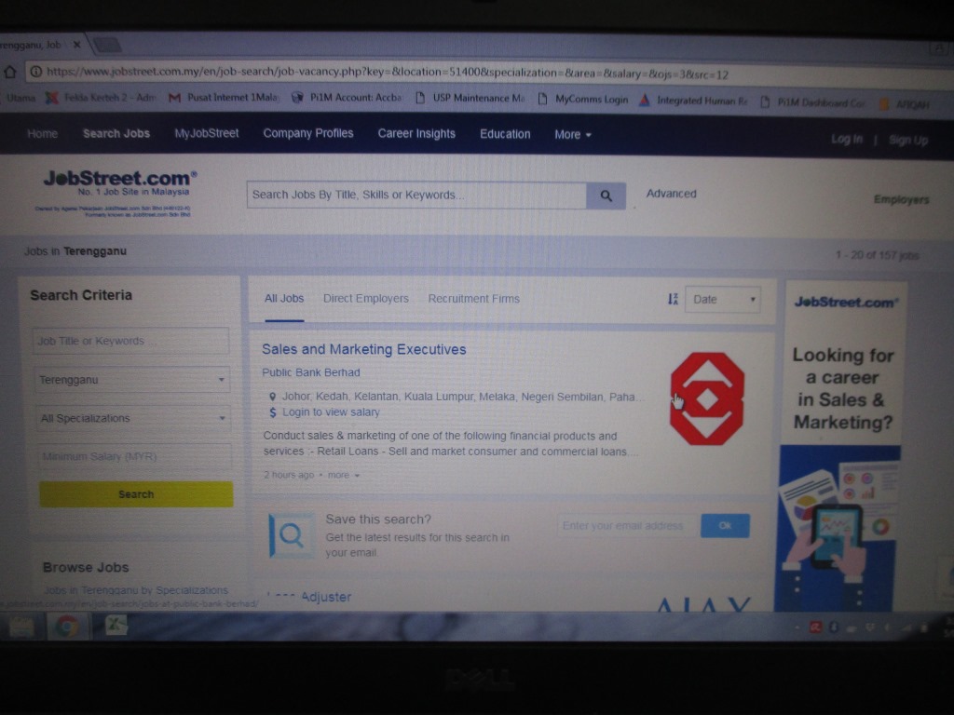Close the current browser tab
This screenshot has width=954, height=715.
(77, 45)
